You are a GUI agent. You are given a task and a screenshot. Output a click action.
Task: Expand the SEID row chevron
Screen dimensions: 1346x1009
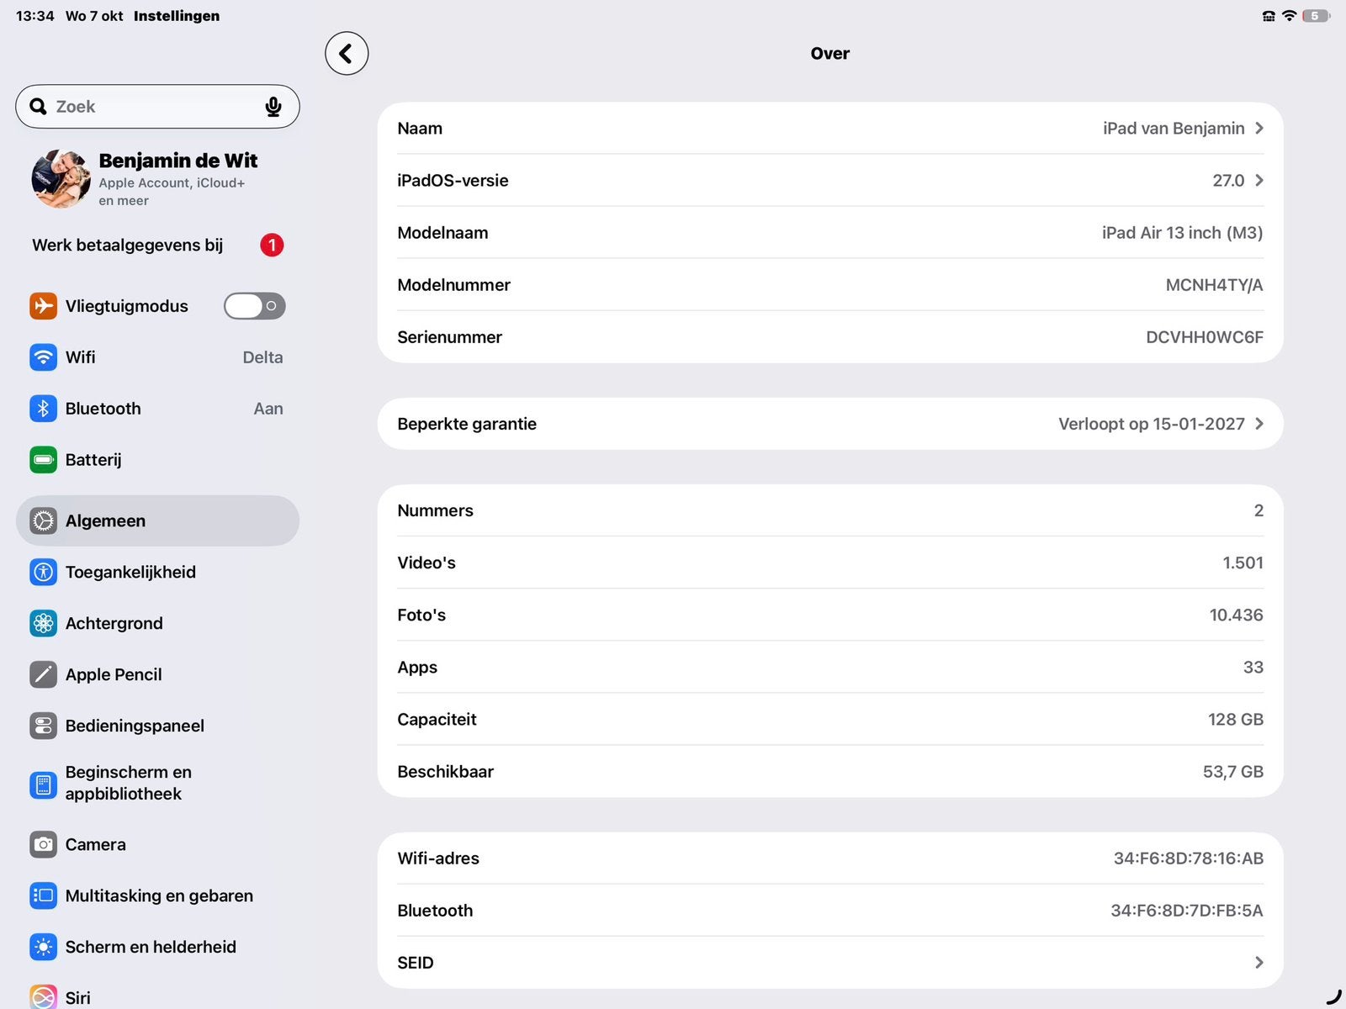coord(1259,963)
